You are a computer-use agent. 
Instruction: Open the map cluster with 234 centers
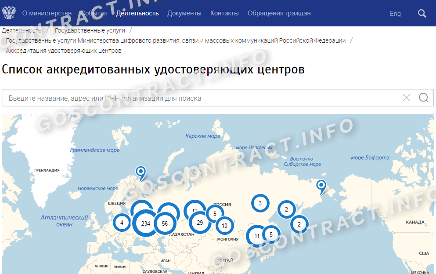(x=146, y=223)
